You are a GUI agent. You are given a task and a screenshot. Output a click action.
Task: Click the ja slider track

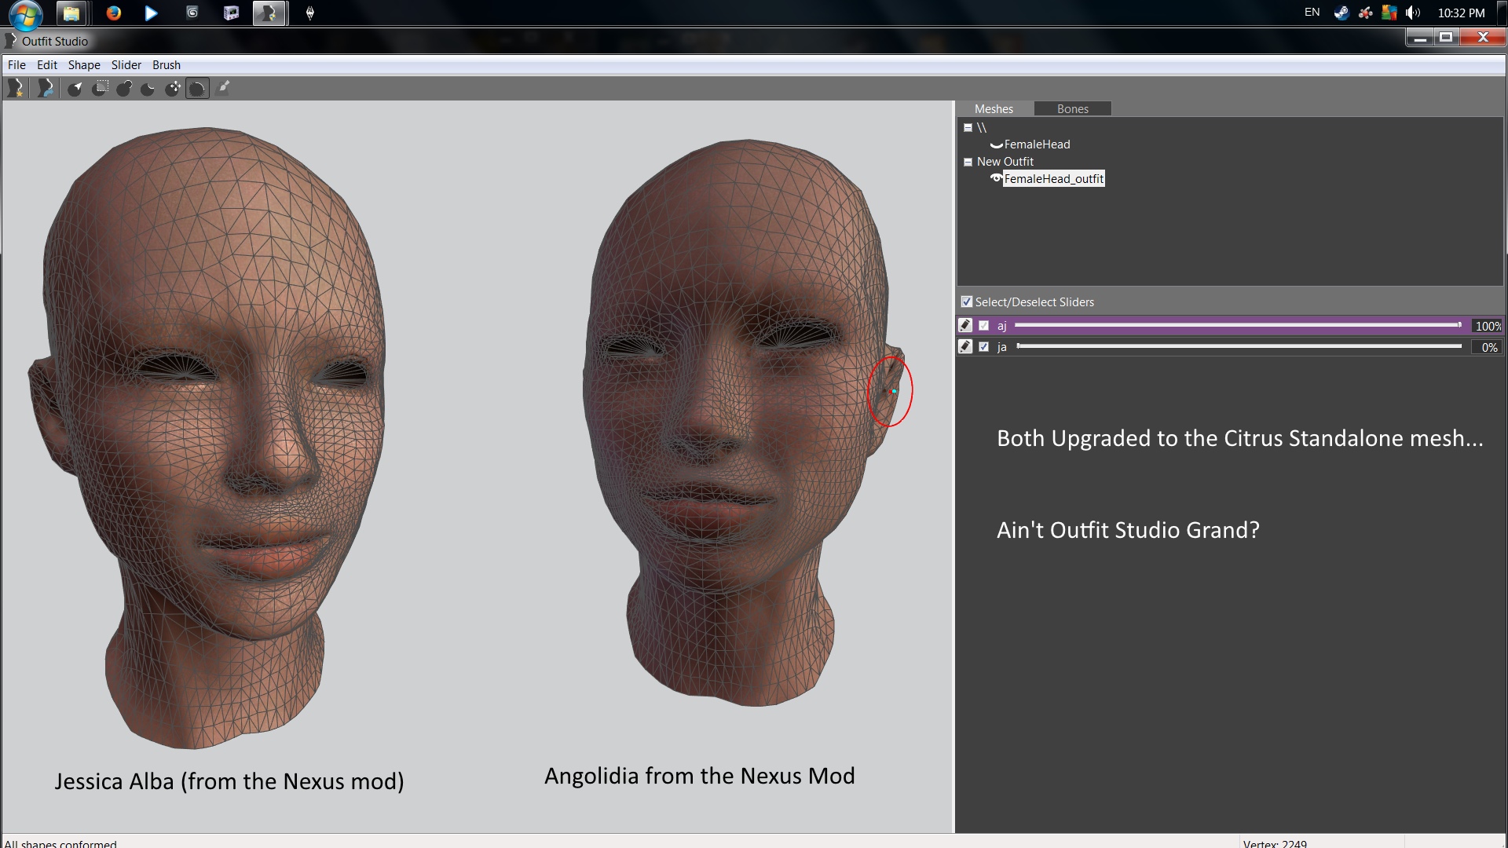coord(1239,346)
